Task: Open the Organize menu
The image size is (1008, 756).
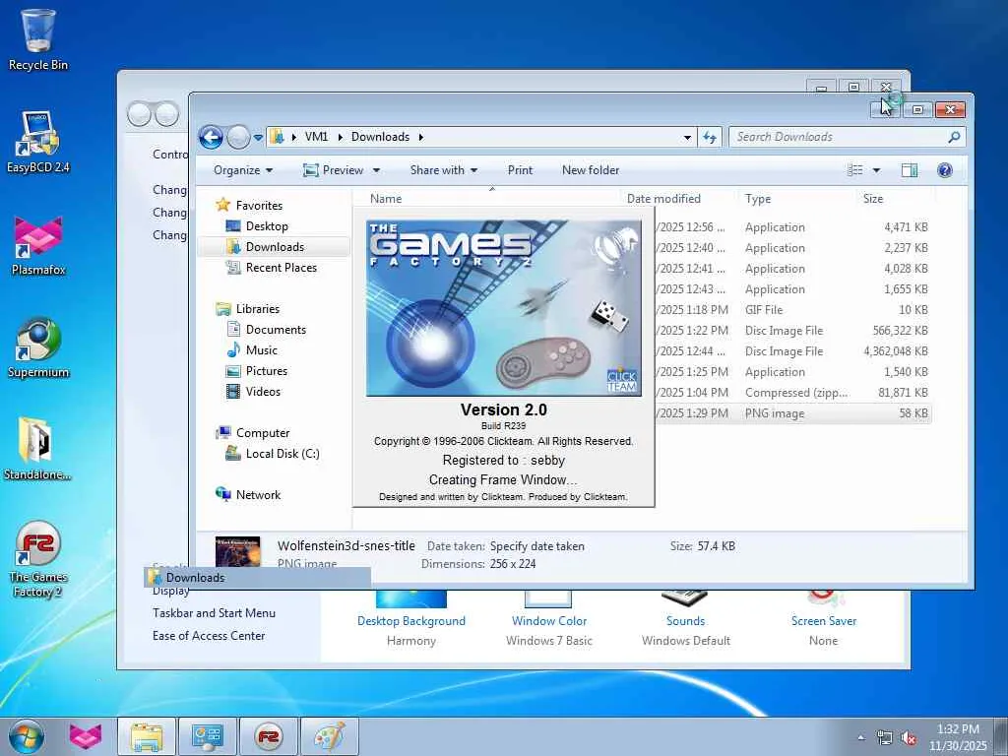Action: [x=243, y=170]
